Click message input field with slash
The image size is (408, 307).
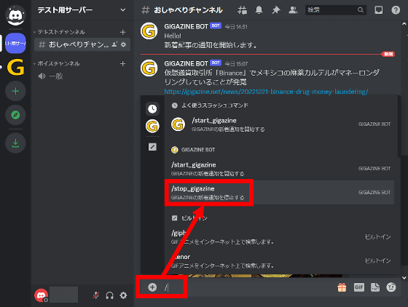[247, 287]
